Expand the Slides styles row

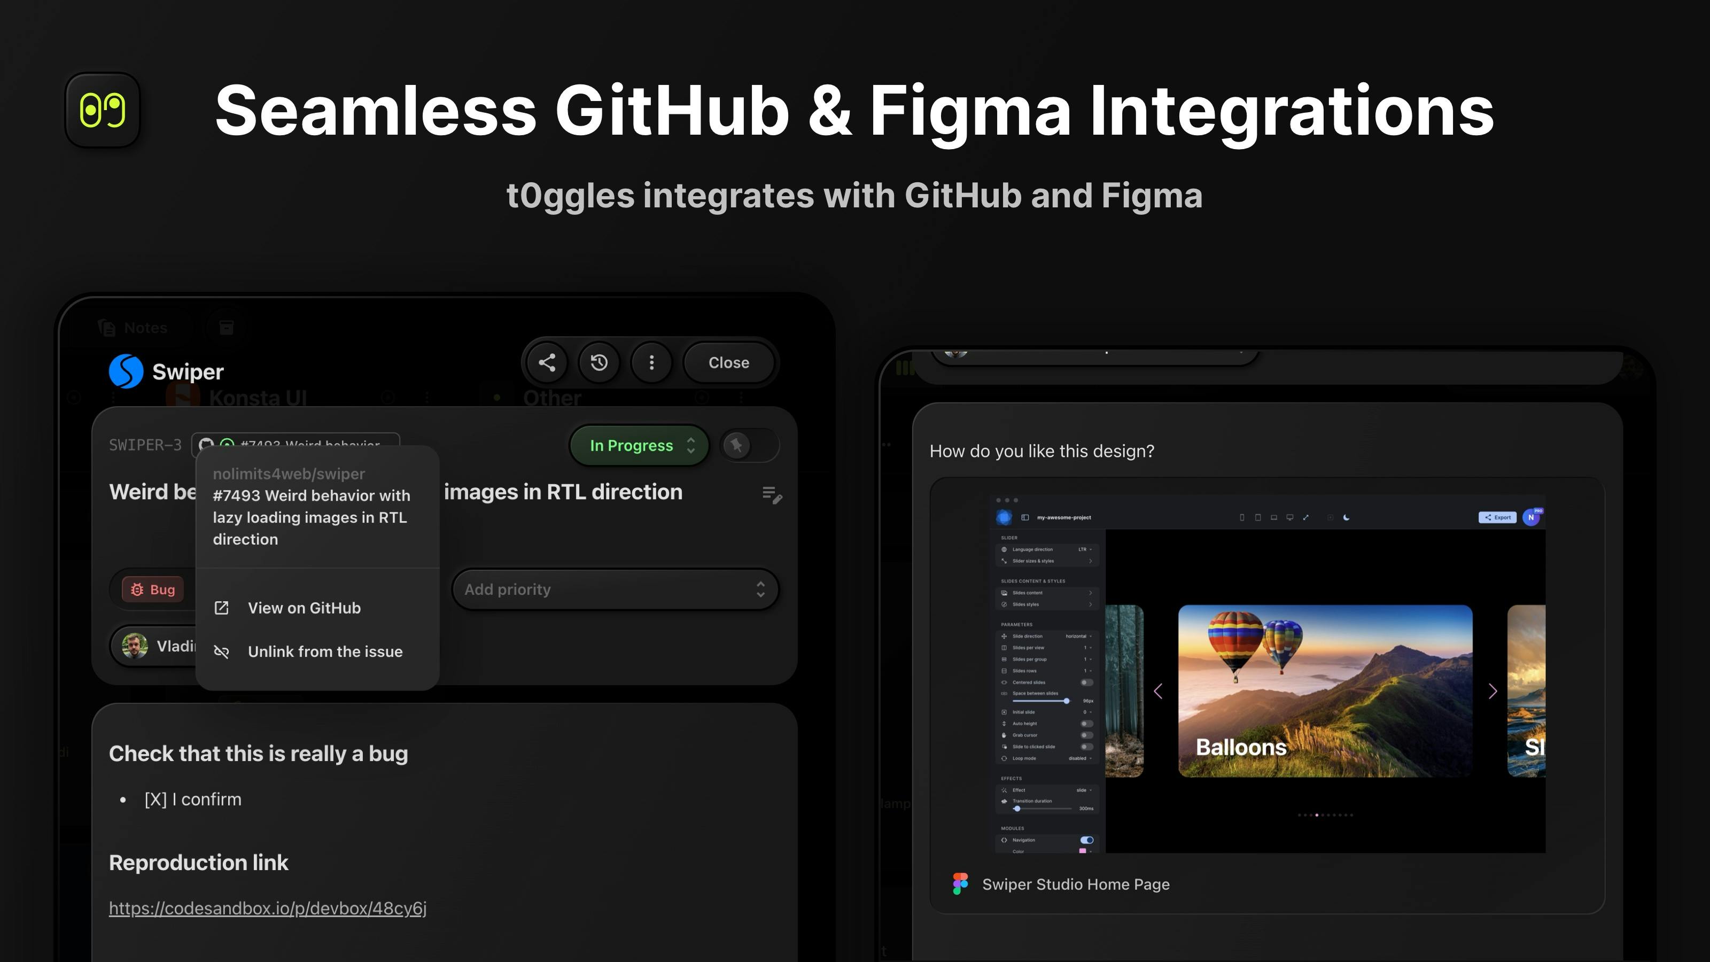tap(1047, 604)
